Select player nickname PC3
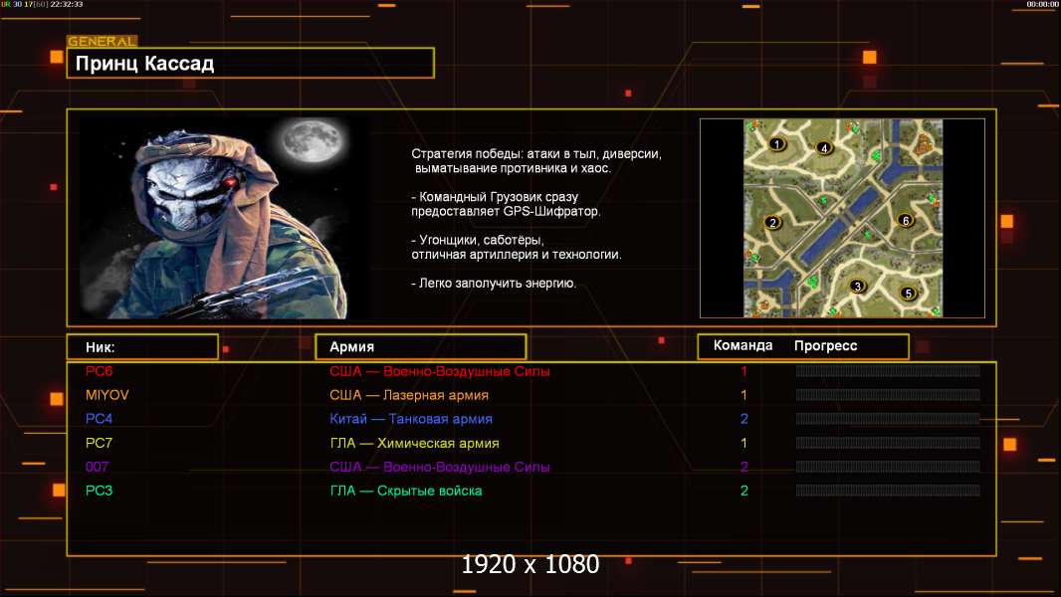This screenshot has height=597, width=1061. point(99,491)
